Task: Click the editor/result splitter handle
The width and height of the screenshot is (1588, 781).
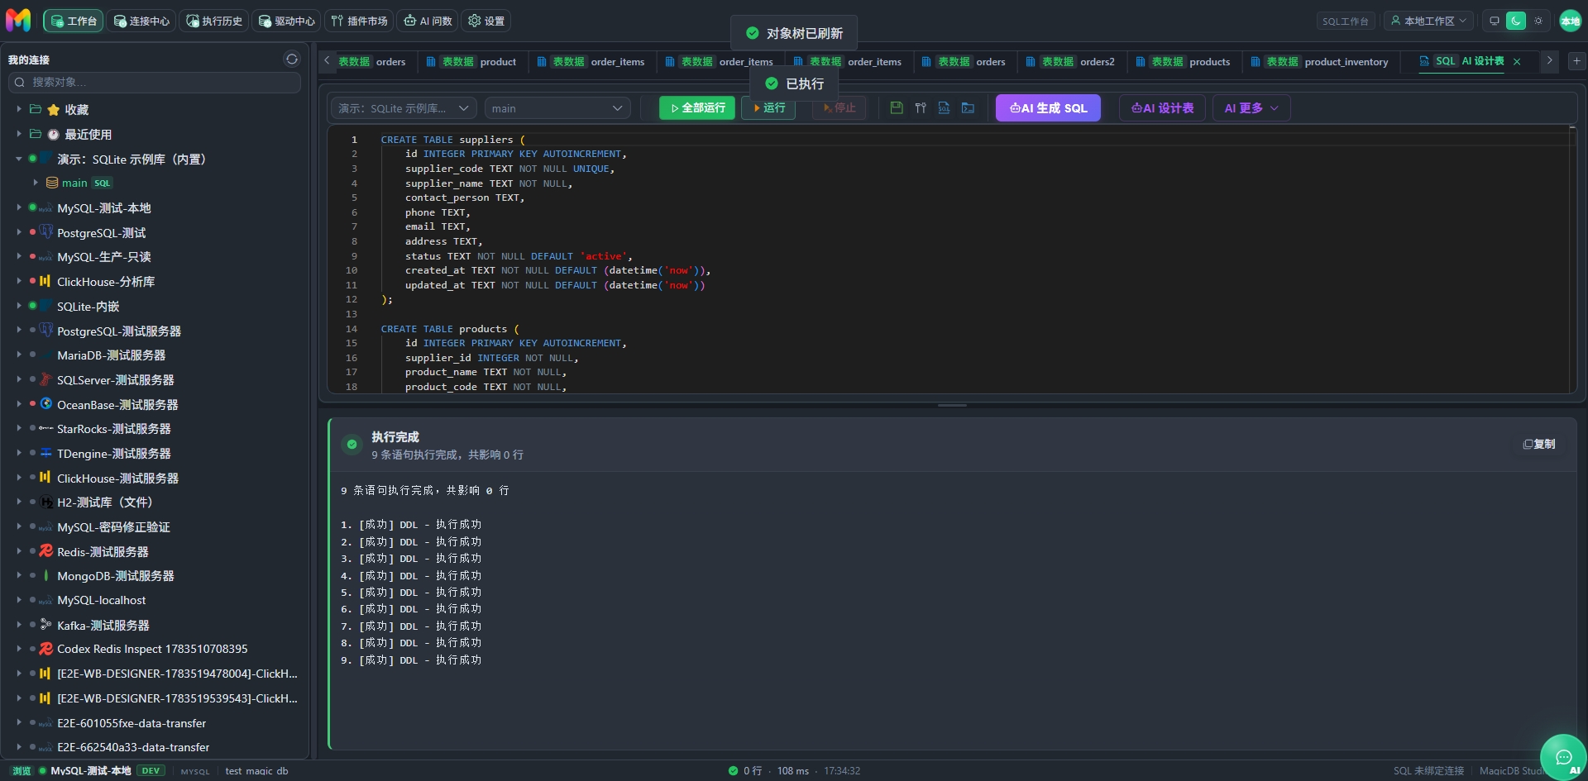Action: point(952,405)
